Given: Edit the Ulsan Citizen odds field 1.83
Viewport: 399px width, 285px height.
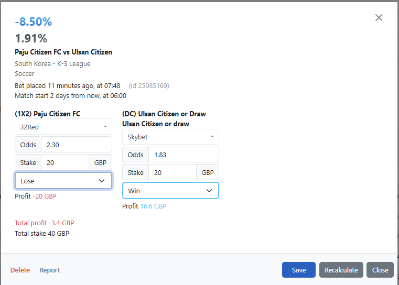Looking at the screenshot, I should tap(184, 155).
